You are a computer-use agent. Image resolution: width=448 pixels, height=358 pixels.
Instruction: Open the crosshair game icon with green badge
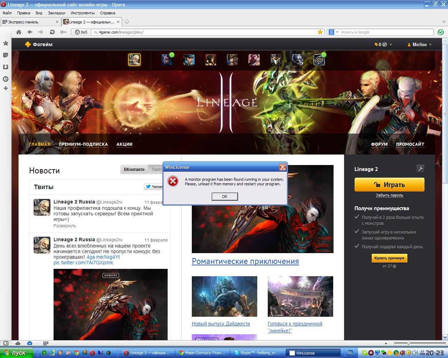tap(320, 60)
